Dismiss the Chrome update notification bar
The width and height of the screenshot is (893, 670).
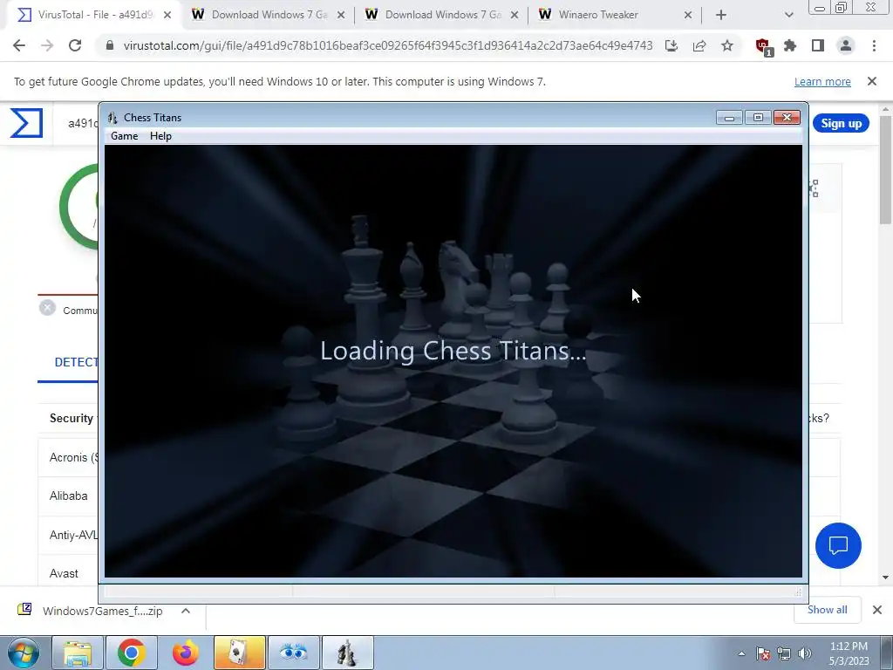point(872,81)
